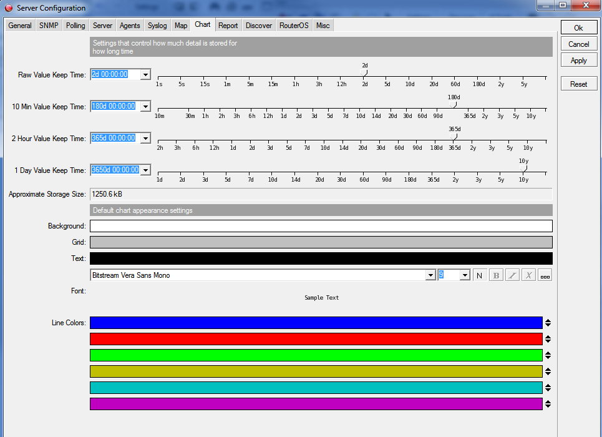Click the 5y tick on Raw Value scale
This screenshot has width=602, height=437.
click(x=523, y=84)
